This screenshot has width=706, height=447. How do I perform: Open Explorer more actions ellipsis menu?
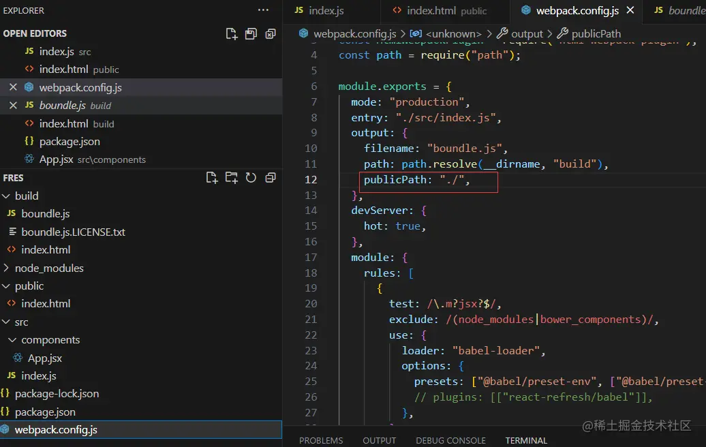click(264, 10)
